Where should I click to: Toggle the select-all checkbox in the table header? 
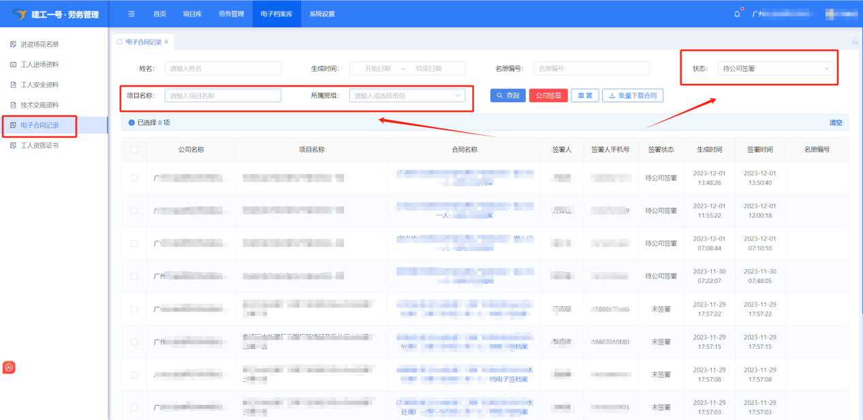[134, 150]
